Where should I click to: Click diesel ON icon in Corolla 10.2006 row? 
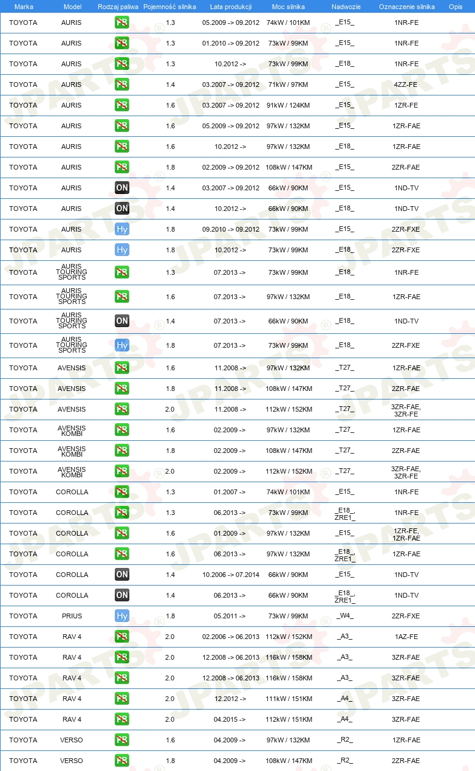[x=122, y=575]
